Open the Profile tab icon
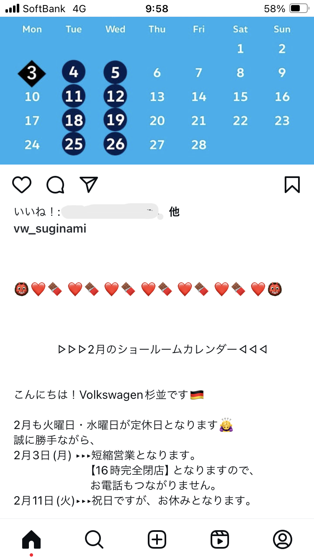Image resolution: width=314 pixels, height=560 pixels. [283, 539]
